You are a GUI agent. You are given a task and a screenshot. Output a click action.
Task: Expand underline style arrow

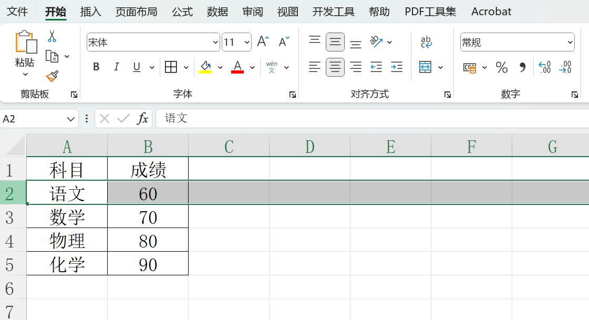coord(152,67)
